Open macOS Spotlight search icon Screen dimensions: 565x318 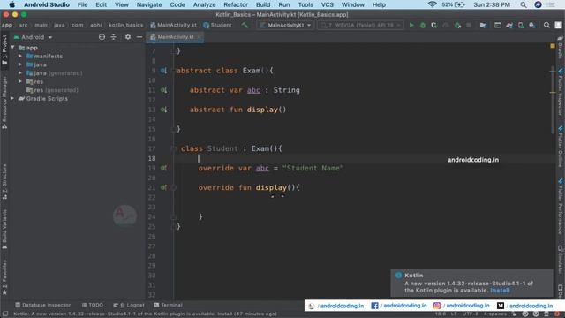(x=524, y=4)
